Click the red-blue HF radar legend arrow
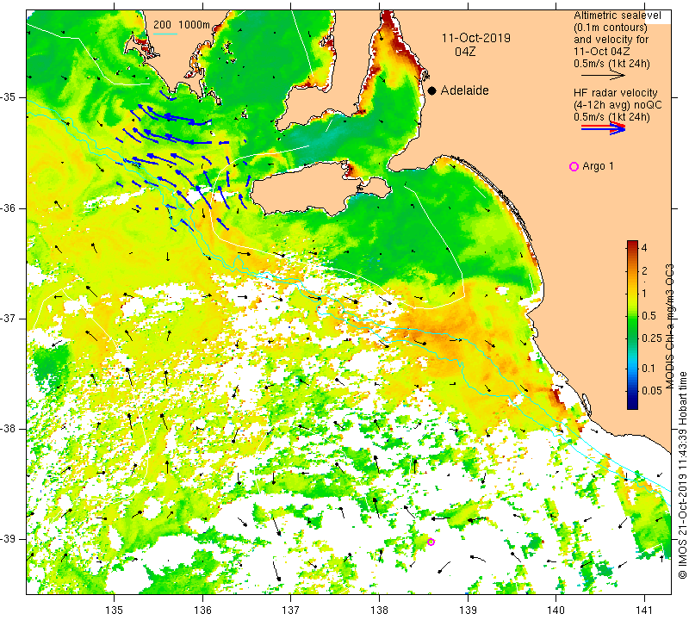Viewport: 689px width, 620px height. (603, 128)
